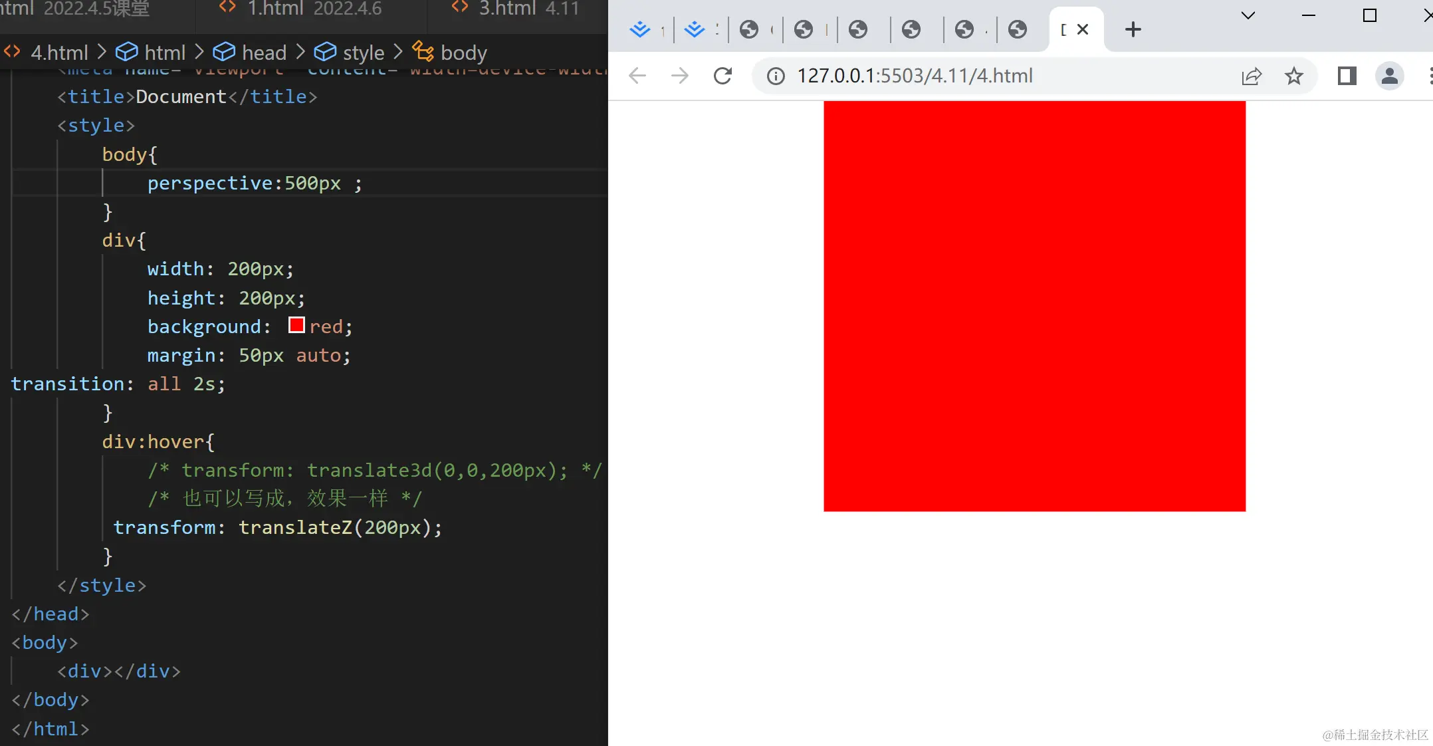
Task: Click the red color swatch in code
Action: click(296, 325)
